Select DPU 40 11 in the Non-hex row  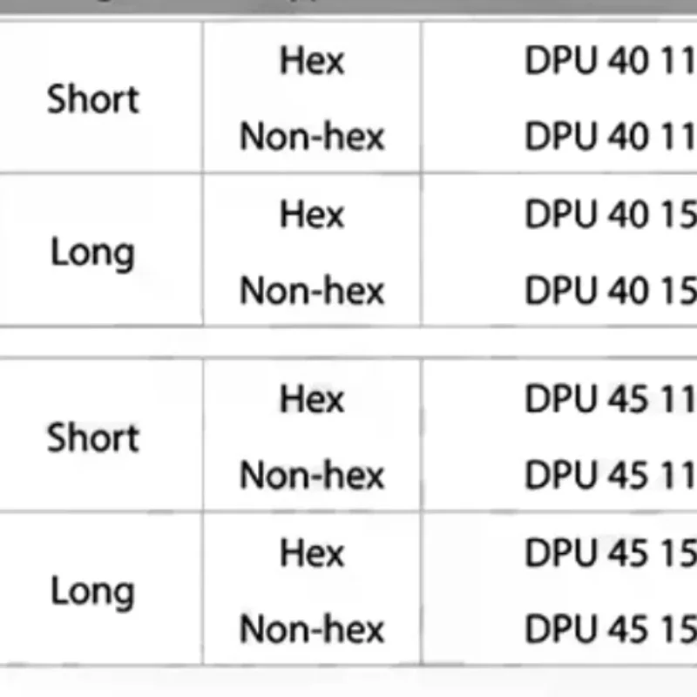610,137
